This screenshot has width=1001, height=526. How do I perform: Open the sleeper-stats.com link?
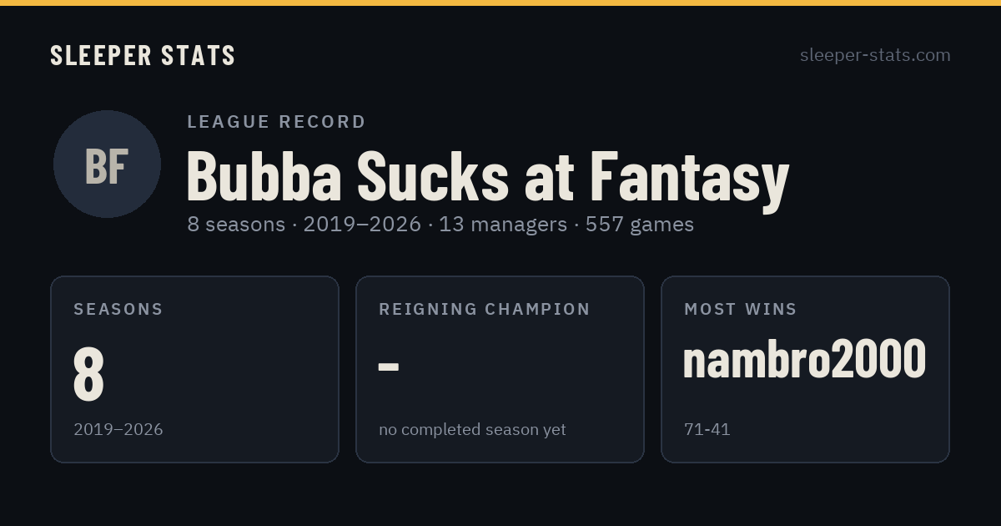point(875,55)
